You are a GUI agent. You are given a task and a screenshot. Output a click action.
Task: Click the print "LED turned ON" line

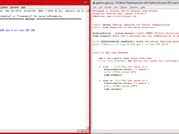120,72
